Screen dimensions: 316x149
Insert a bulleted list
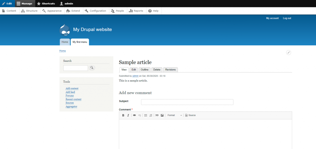click(146, 115)
